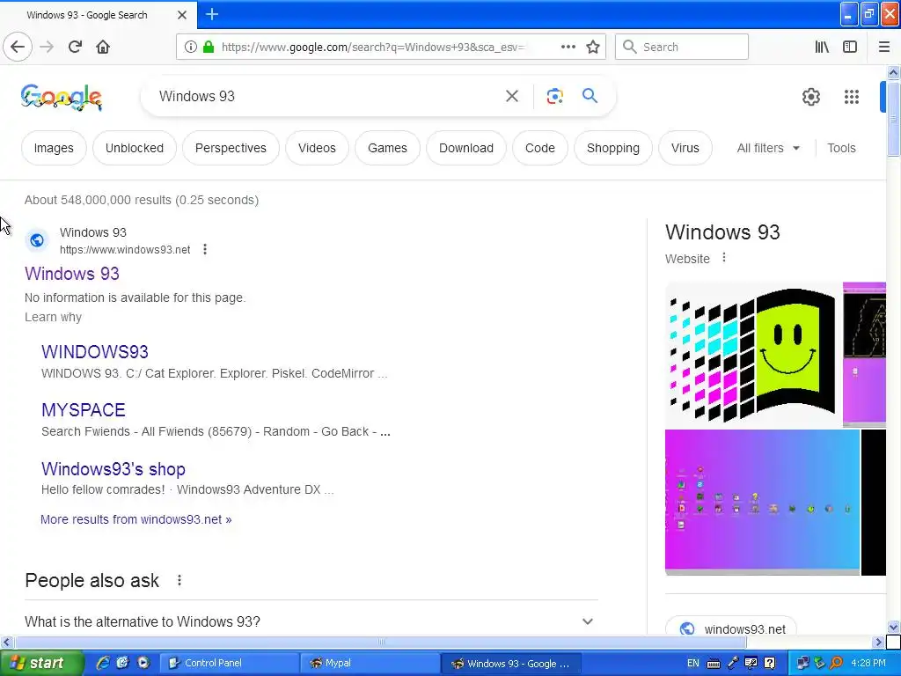Click the EN language indicator
This screenshot has height=676, width=901.
pos(693,664)
